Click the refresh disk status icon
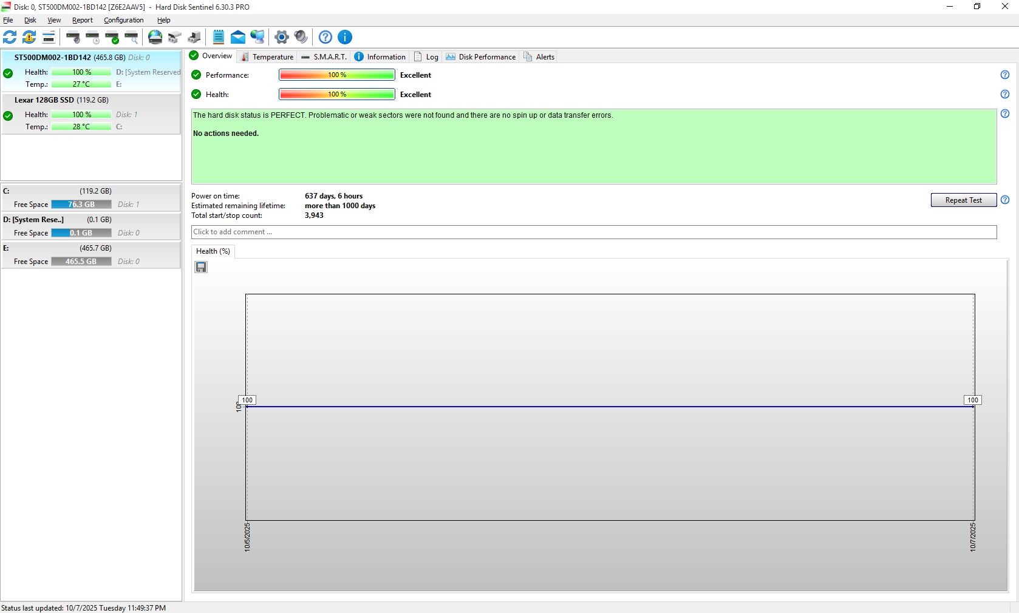The height and width of the screenshot is (613, 1019). 10,37
